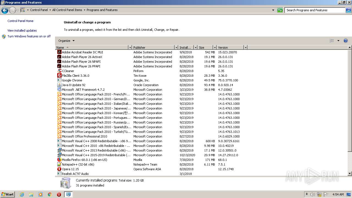Sort by the Publisher column header
352x198 pixels.
(x=153, y=48)
